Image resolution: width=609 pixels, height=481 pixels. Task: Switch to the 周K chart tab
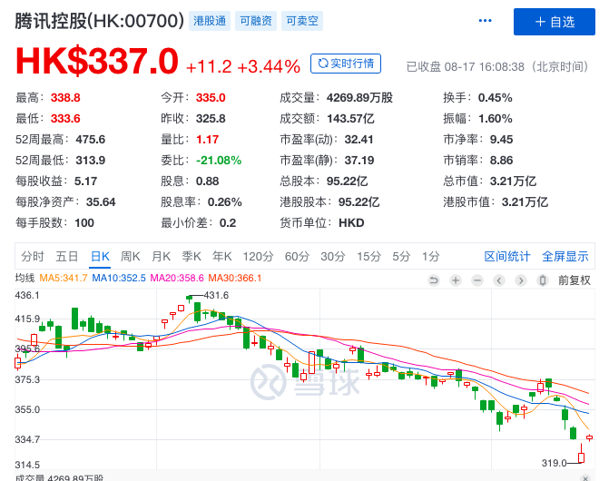(x=130, y=257)
